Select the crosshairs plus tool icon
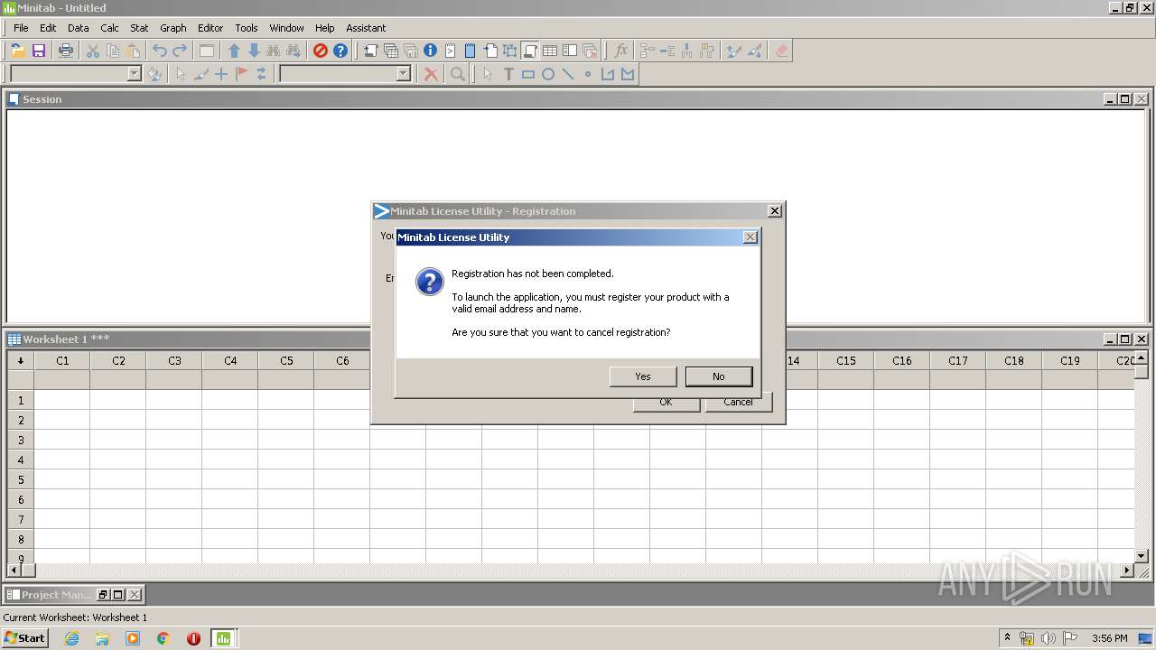 tap(220, 74)
